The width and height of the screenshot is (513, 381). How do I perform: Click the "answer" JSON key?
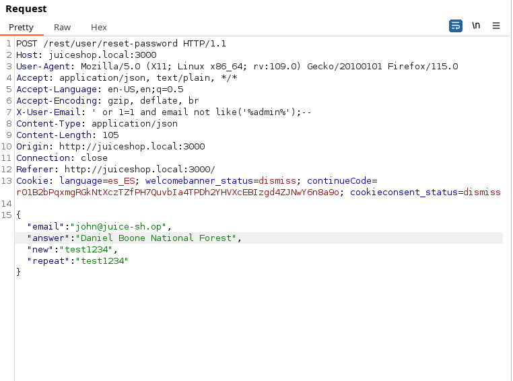pyautogui.click(x=48, y=238)
